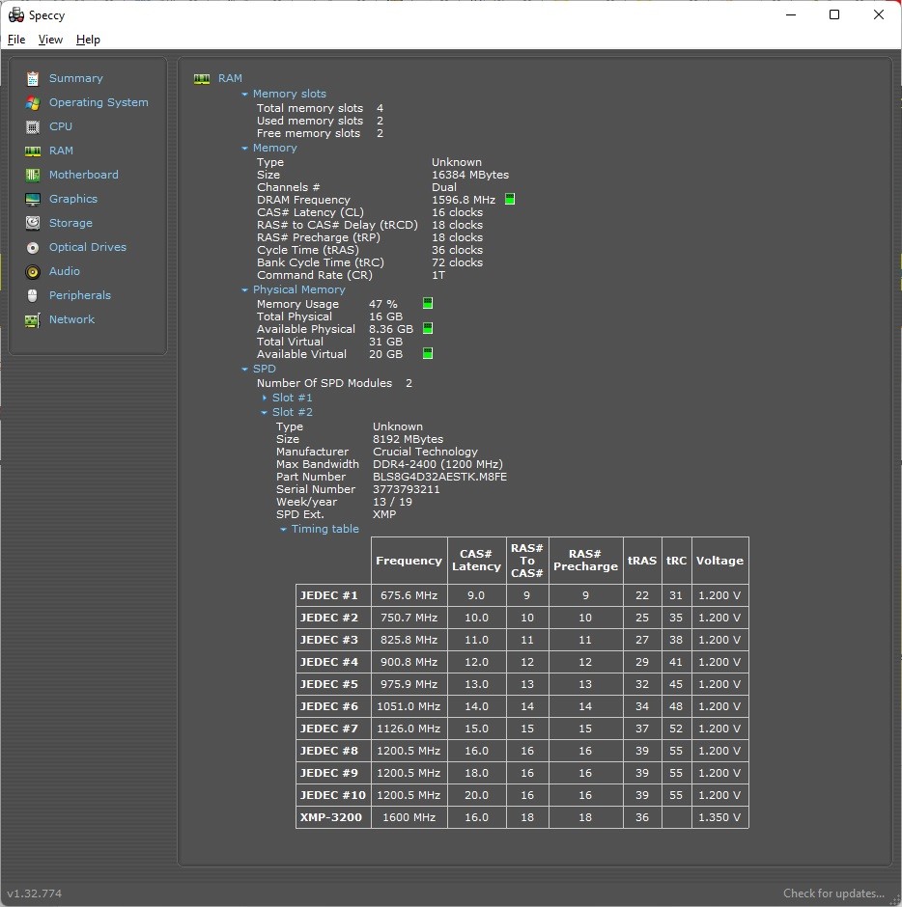The height and width of the screenshot is (907, 902).
Task: Click the green indicator beside Available Physical 8.36 GB
Action: pyautogui.click(x=428, y=329)
